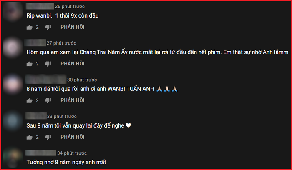Dislike the 'Chàng Trai Năm Ấy' comment
This screenshot has width=292, height=170.
[48, 64]
